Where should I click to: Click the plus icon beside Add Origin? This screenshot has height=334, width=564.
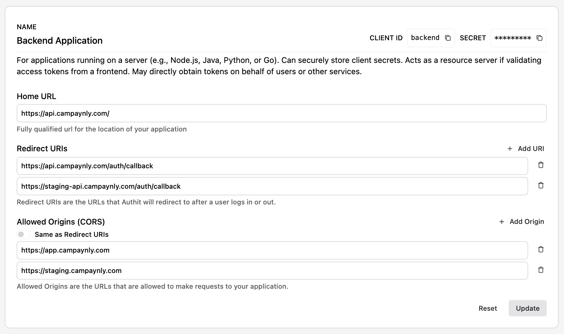(501, 221)
